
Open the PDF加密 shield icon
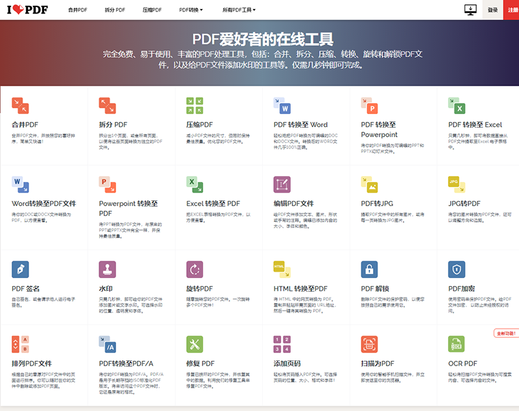[457, 270]
